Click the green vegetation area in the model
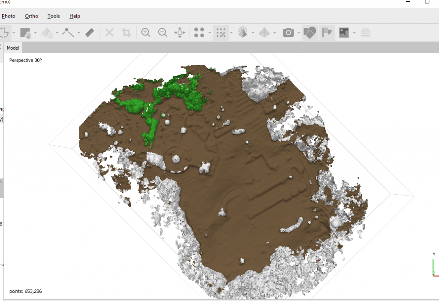This screenshot has height=301, width=439. 134,105
